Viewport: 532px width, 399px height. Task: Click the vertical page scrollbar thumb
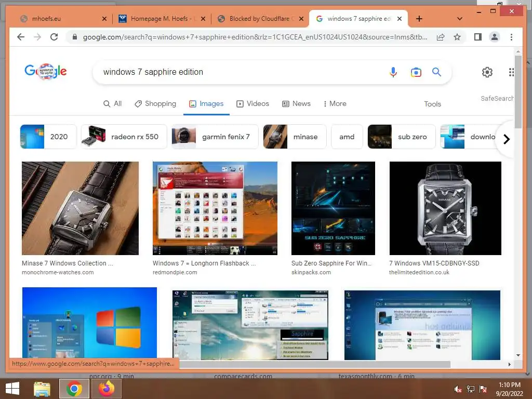point(518,91)
